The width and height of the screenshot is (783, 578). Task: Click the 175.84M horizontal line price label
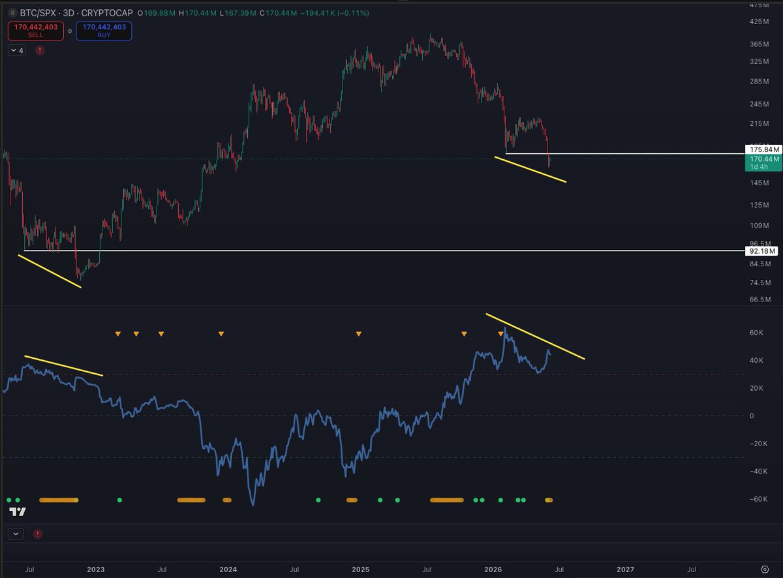pyautogui.click(x=762, y=149)
